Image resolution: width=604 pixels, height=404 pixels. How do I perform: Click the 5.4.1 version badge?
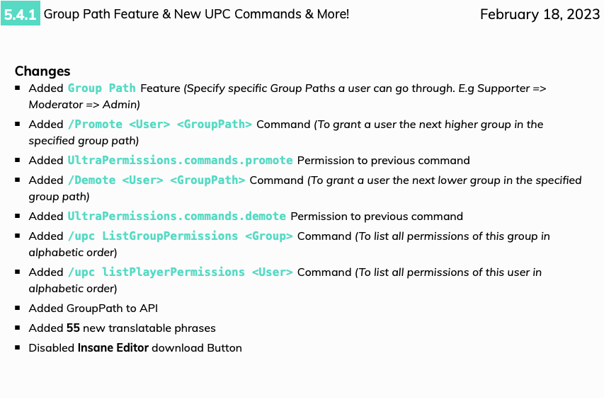[x=21, y=13]
